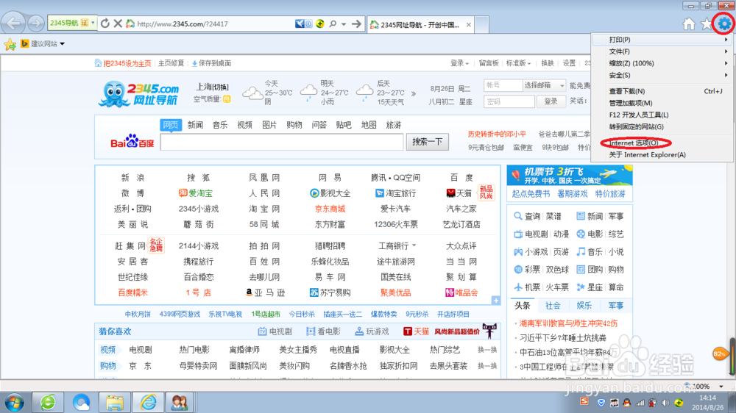Open the 建议网站 dropdown
736x413 pixels.
[62, 44]
